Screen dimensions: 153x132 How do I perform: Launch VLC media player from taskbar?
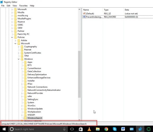89,129
